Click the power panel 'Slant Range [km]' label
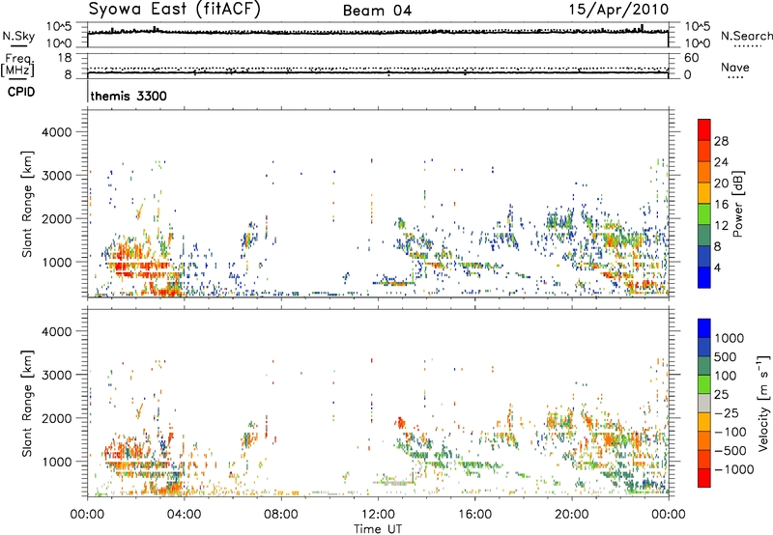The height and width of the screenshot is (535, 773). click(x=27, y=204)
